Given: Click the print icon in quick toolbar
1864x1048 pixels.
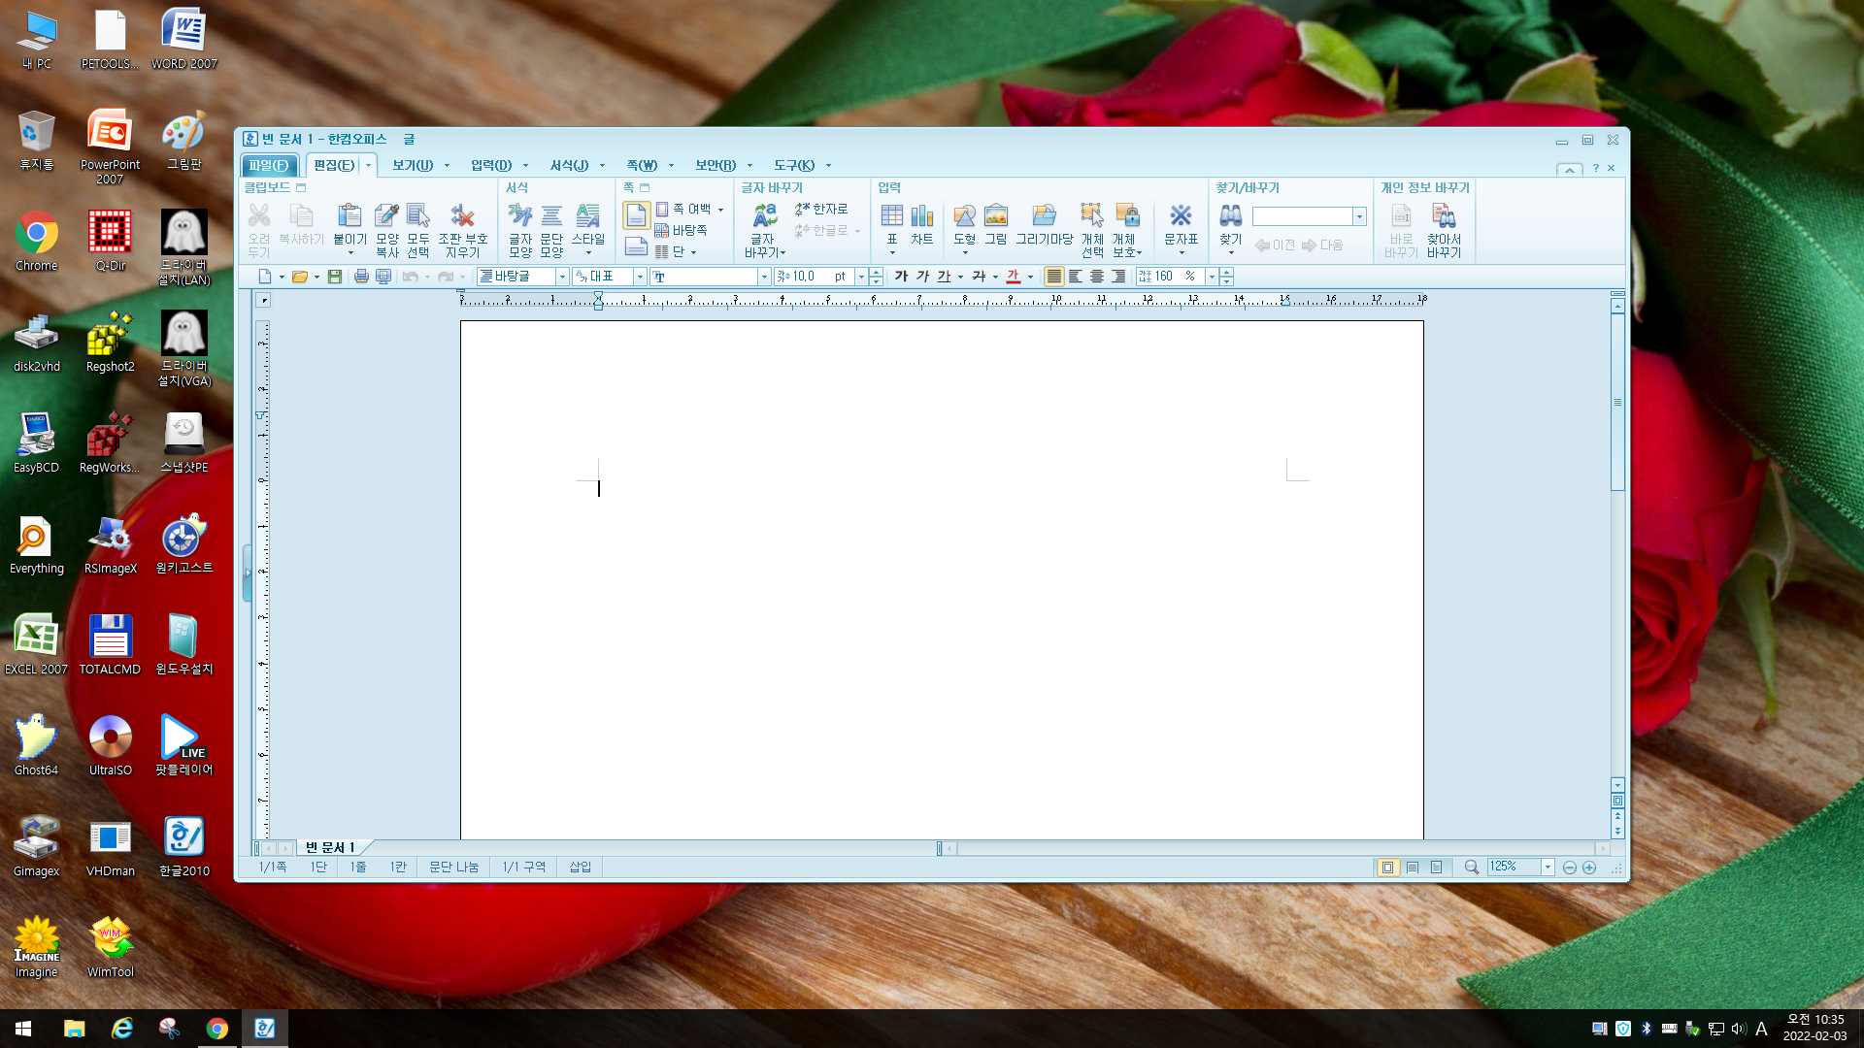Looking at the screenshot, I should [x=361, y=277].
